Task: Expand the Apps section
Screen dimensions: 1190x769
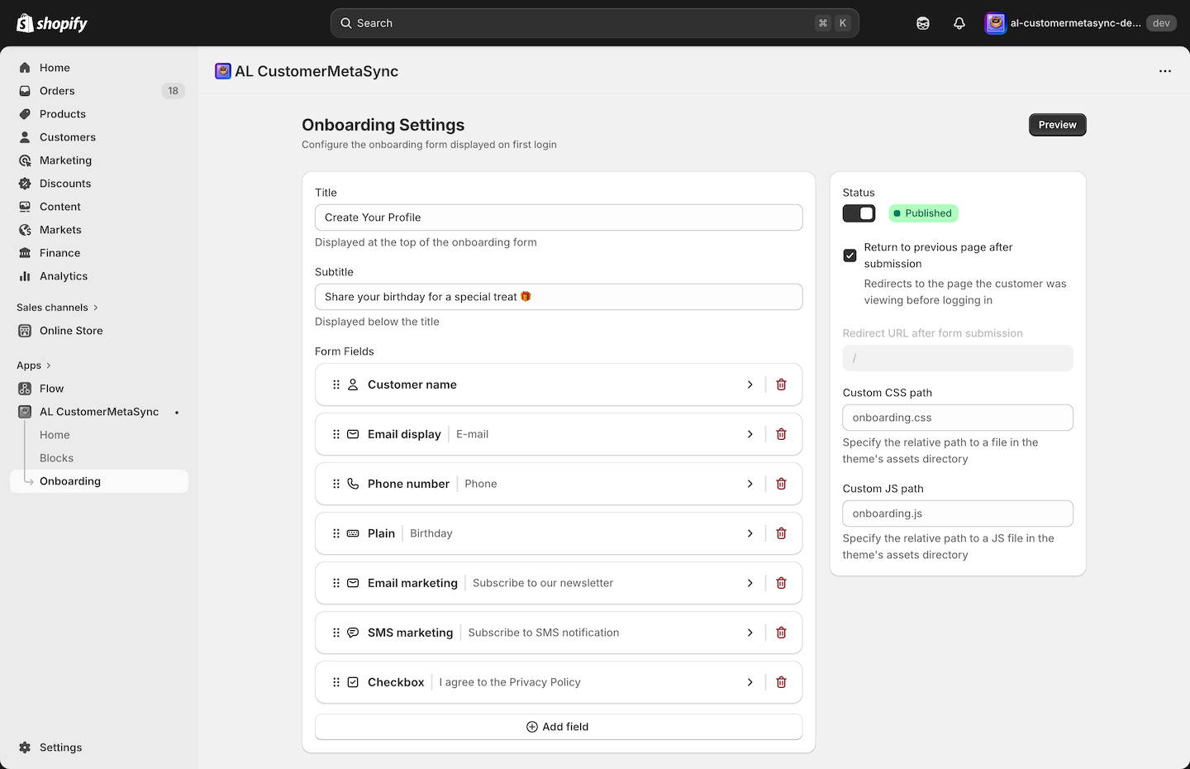Action: coord(34,365)
